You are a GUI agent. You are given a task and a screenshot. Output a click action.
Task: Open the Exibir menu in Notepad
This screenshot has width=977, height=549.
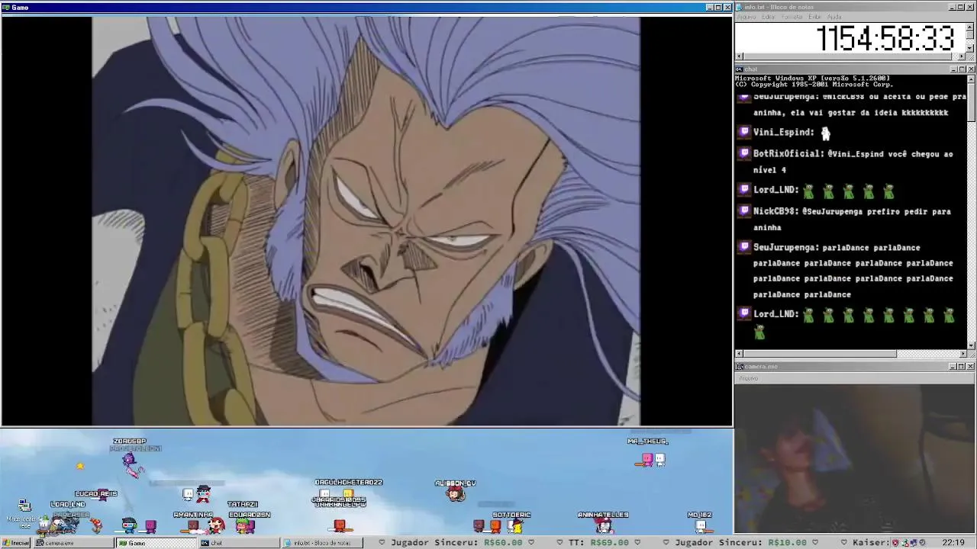tap(814, 17)
